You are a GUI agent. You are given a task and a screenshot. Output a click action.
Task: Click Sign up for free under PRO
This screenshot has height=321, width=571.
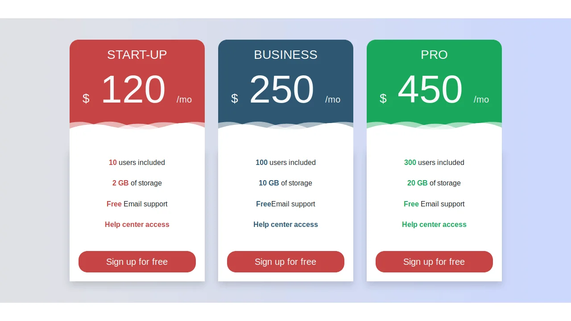pos(434,262)
